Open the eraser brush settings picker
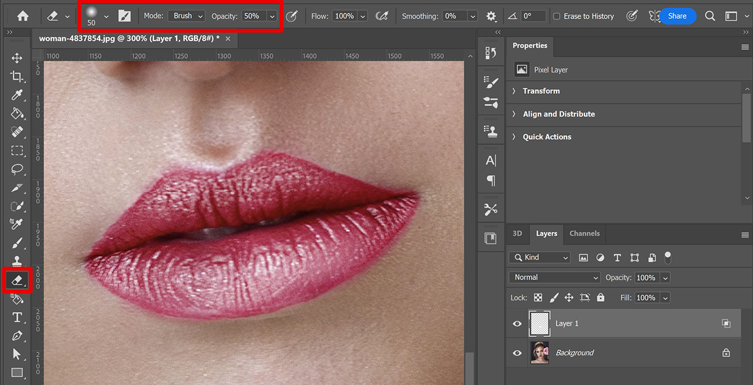The height and width of the screenshot is (385, 753). [x=105, y=16]
